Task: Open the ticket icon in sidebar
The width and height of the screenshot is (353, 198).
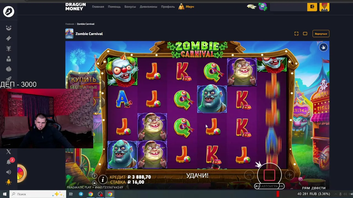Action: (x=9, y=38)
